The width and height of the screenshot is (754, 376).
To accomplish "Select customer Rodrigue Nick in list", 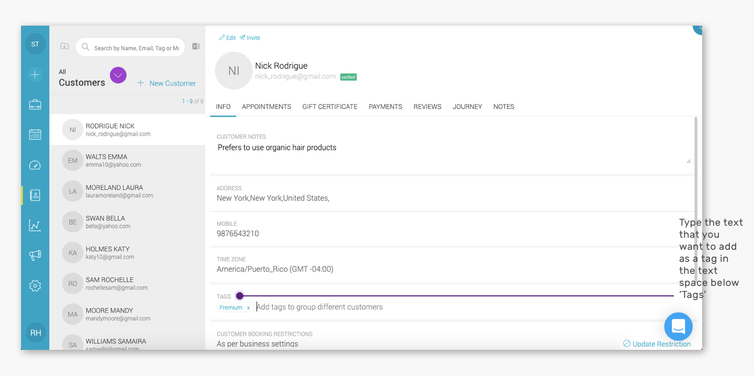I will pyautogui.click(x=127, y=130).
